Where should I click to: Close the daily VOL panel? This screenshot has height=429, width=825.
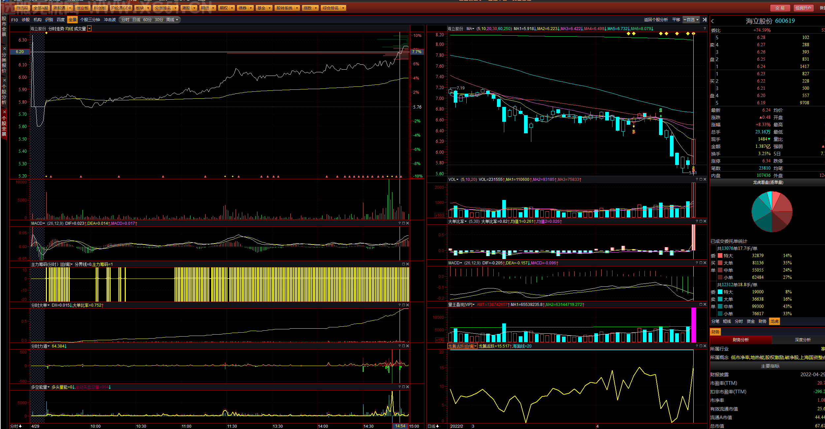click(705, 180)
